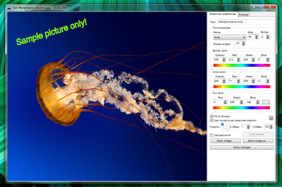This screenshot has height=187, width=282.
Task: Adjust the font Size spinner arrows
Action: click(x=257, y=37)
